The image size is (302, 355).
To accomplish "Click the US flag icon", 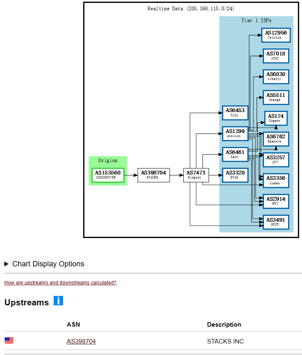I will point(9,341).
